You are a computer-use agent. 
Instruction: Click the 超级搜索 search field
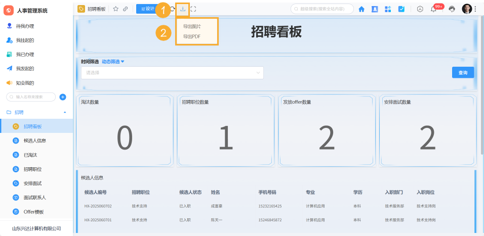click(x=322, y=9)
